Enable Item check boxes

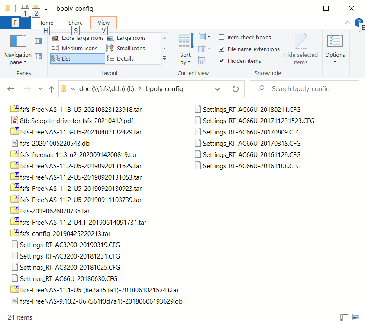222,37
